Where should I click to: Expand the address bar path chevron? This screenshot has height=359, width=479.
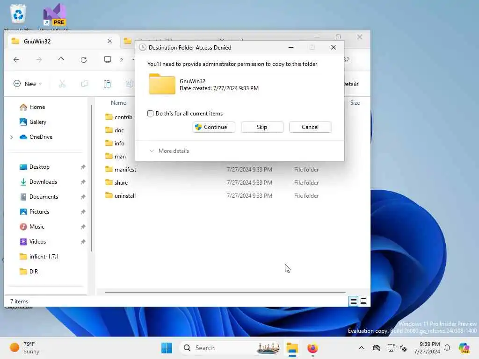pyautogui.click(x=122, y=60)
